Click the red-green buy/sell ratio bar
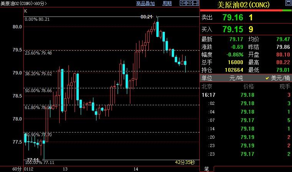Viewport: 292px width, 172px height. pyautogui.click(x=246, y=11)
